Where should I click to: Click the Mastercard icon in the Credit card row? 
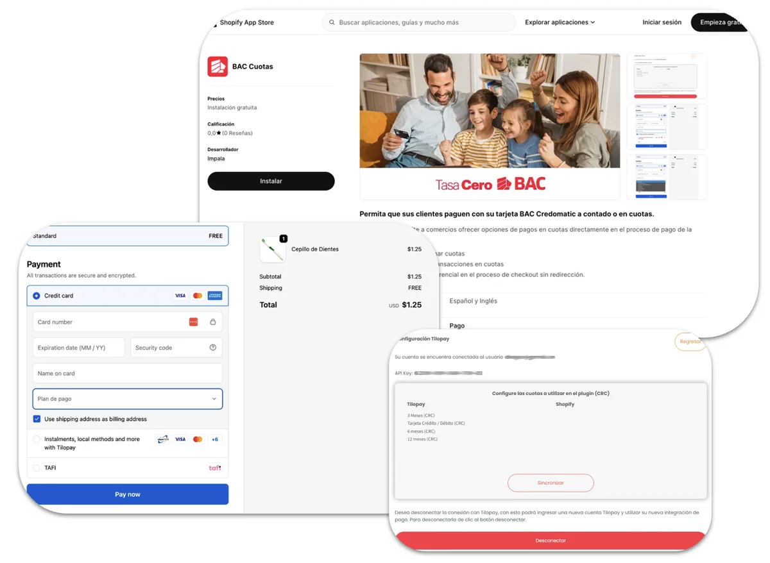click(x=198, y=296)
